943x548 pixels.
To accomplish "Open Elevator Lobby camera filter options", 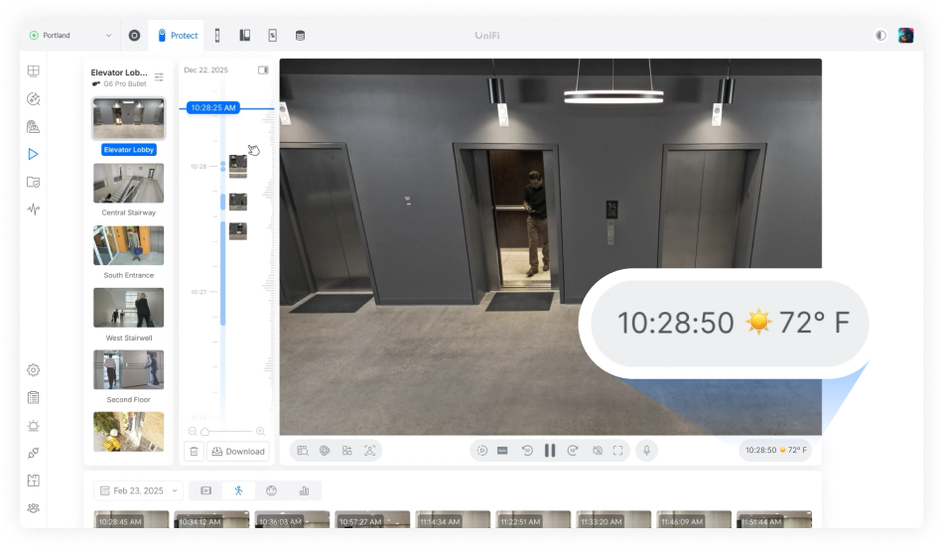I will 159,77.
